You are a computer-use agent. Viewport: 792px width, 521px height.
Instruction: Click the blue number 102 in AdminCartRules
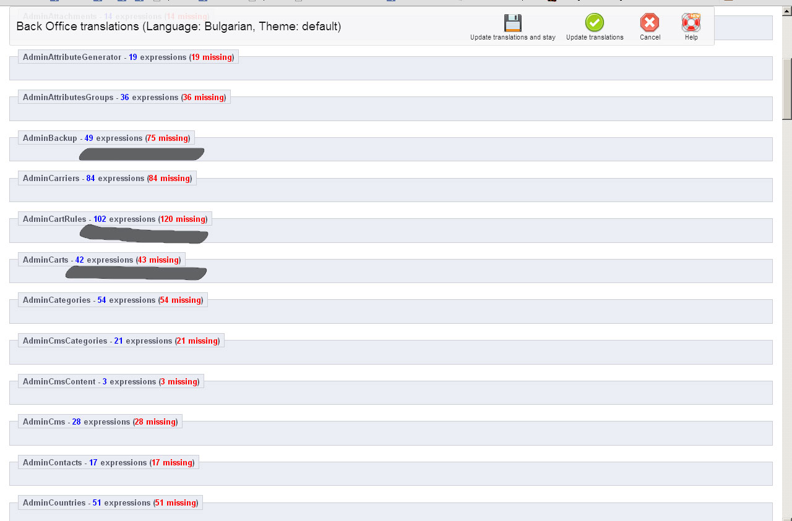pyautogui.click(x=100, y=219)
